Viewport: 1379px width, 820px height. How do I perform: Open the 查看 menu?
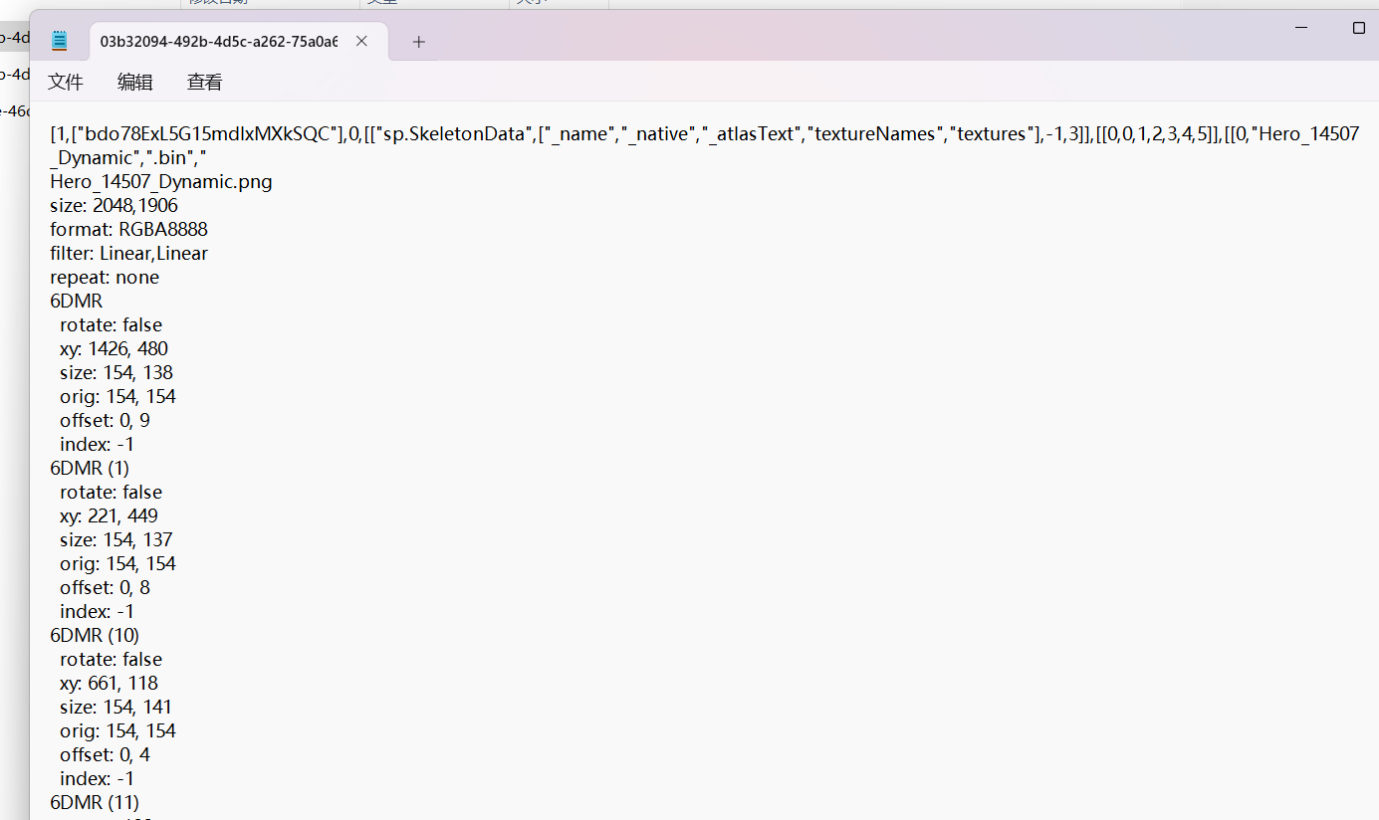pos(205,83)
